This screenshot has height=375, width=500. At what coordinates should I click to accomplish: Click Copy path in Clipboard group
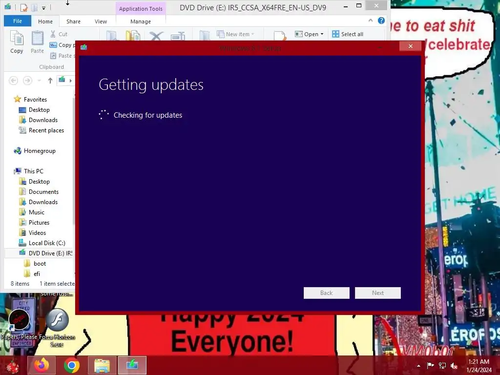click(62, 45)
